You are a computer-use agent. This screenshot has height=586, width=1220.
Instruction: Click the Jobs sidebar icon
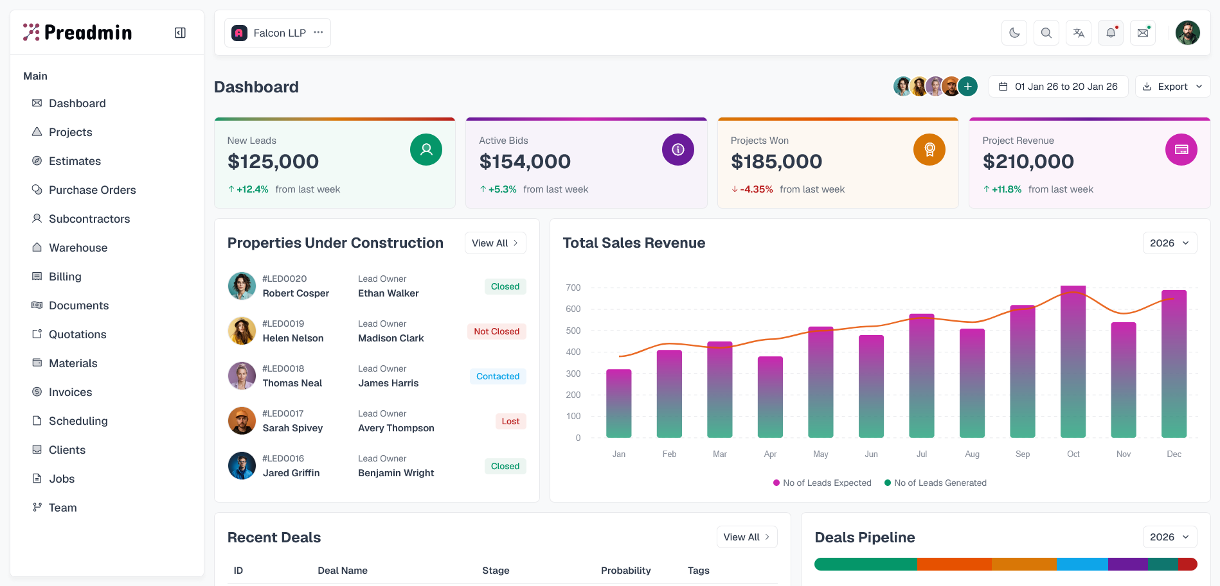37,478
